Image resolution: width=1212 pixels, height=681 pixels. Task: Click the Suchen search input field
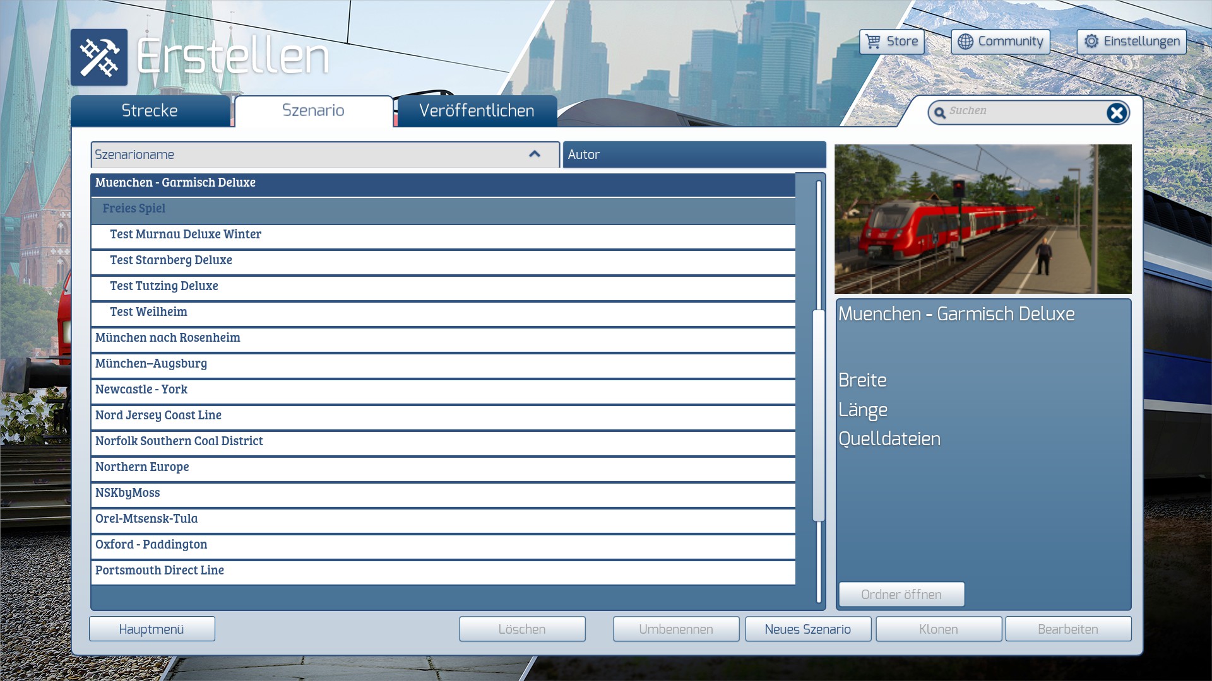pos(1023,112)
